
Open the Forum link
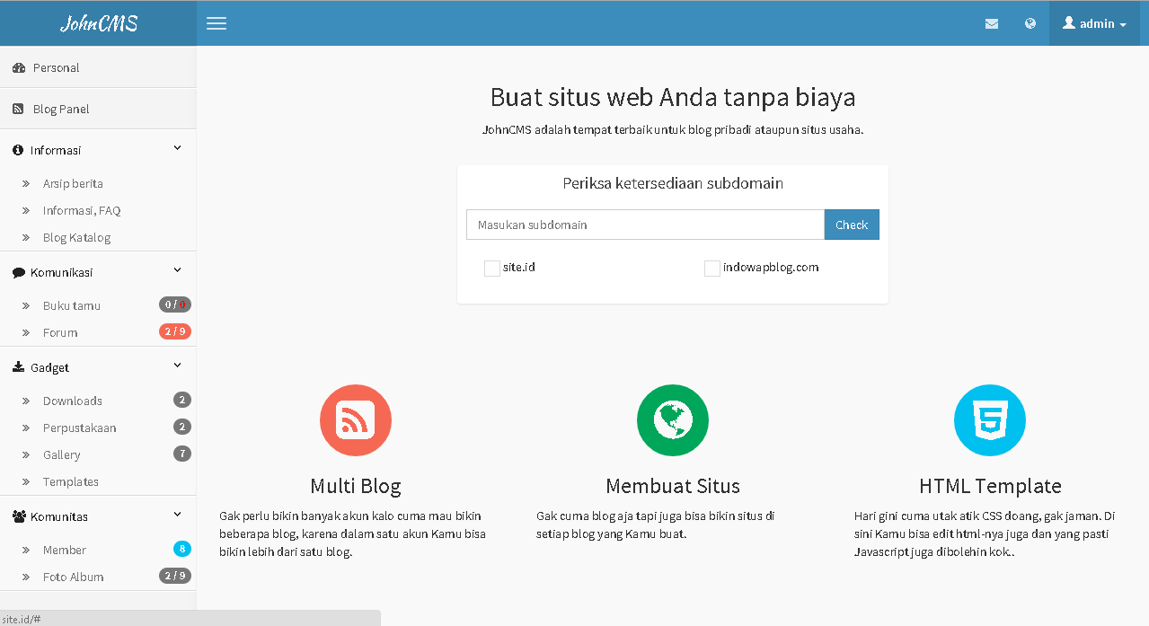tap(60, 332)
